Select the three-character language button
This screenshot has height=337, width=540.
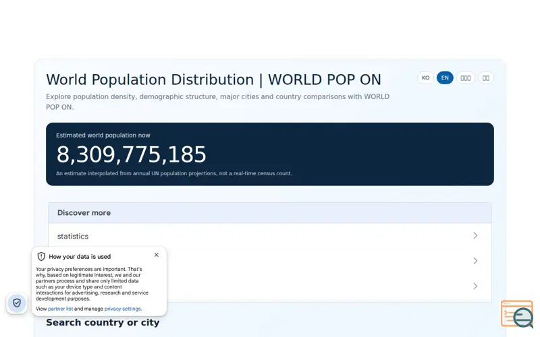pos(466,78)
